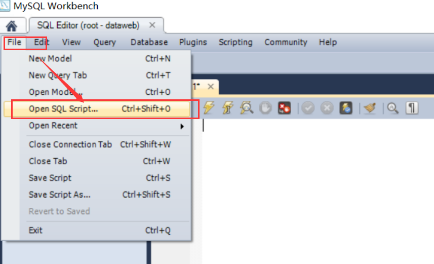The image size is (434, 264).
Task: Click inside the SQL editor text area
Action: coord(318,191)
